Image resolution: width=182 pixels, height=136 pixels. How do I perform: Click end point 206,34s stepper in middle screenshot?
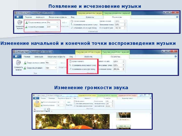coord(123,69)
